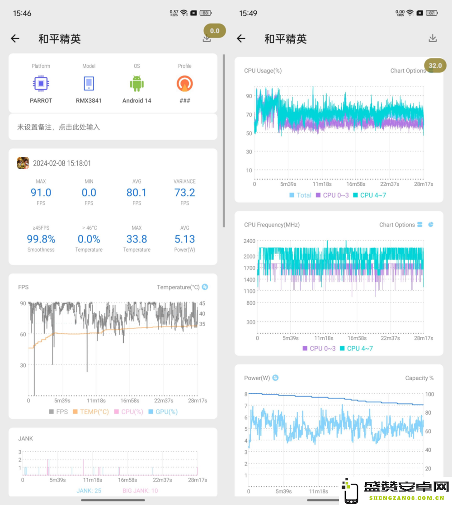This screenshot has height=505, width=452.
Task: Tap the orange Profile icon
Action: [185, 84]
